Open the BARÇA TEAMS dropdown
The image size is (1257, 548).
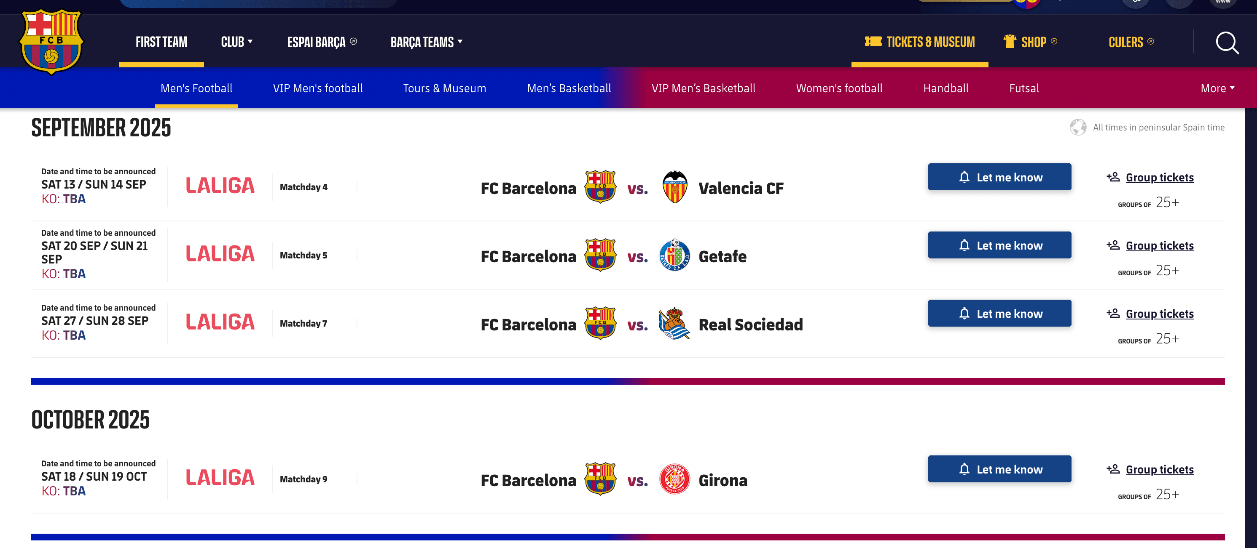point(427,42)
